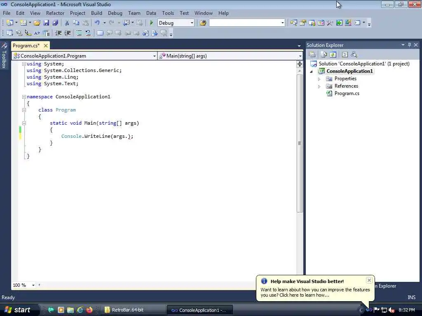
Task: Save Program.cs with the floppy disk icon
Action: (46, 23)
